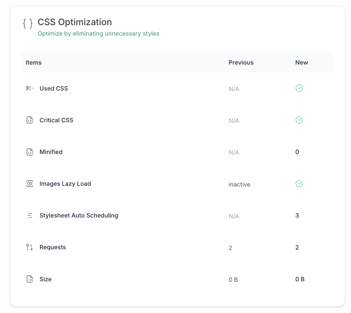This screenshot has height=313, width=351.
Task: Click the CSS Optimization heading
Action: coord(75,22)
